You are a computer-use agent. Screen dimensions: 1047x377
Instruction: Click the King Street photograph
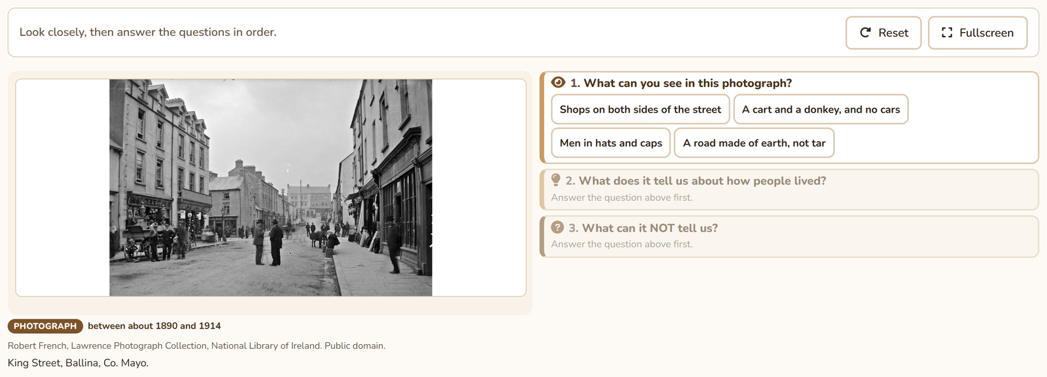(271, 188)
